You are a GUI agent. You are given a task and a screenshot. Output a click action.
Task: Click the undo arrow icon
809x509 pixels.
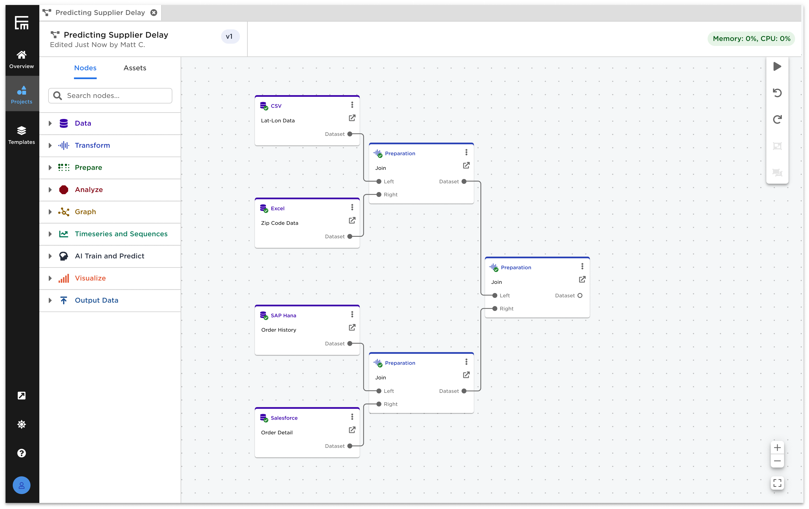point(777,93)
